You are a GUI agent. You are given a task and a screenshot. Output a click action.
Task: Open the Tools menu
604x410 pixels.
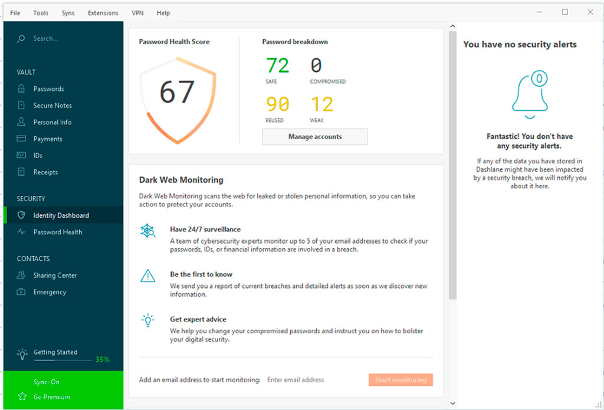[x=41, y=13]
